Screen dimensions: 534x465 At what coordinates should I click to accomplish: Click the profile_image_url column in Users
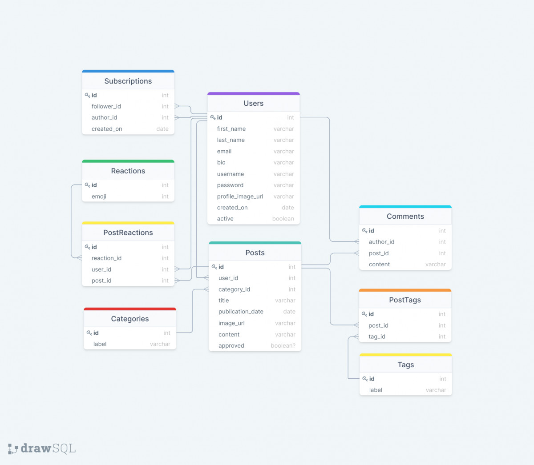(x=254, y=196)
